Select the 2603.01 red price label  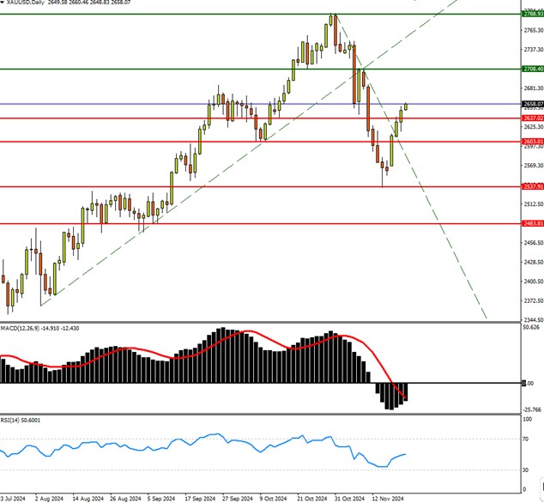pyautogui.click(x=532, y=141)
